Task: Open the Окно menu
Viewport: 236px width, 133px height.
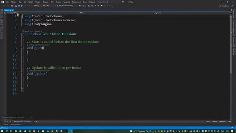Action: pyautogui.click(x=85, y=2)
